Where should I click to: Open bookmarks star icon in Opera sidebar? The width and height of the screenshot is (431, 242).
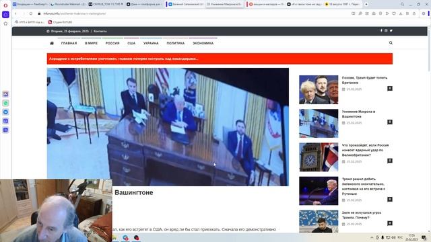tap(5, 24)
